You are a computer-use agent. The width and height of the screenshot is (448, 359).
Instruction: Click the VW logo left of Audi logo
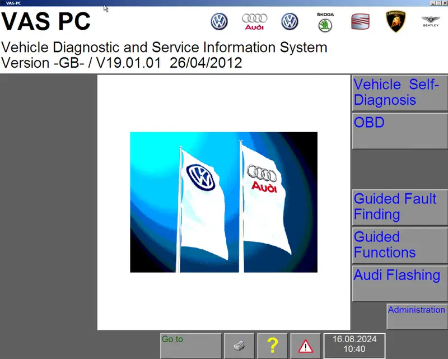219,21
